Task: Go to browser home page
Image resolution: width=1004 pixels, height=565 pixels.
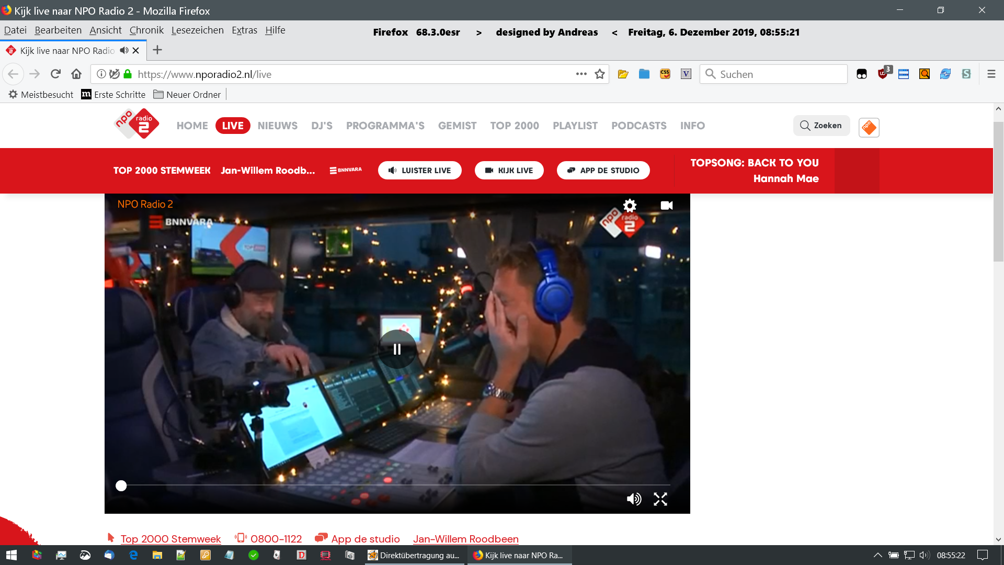Action: point(76,74)
